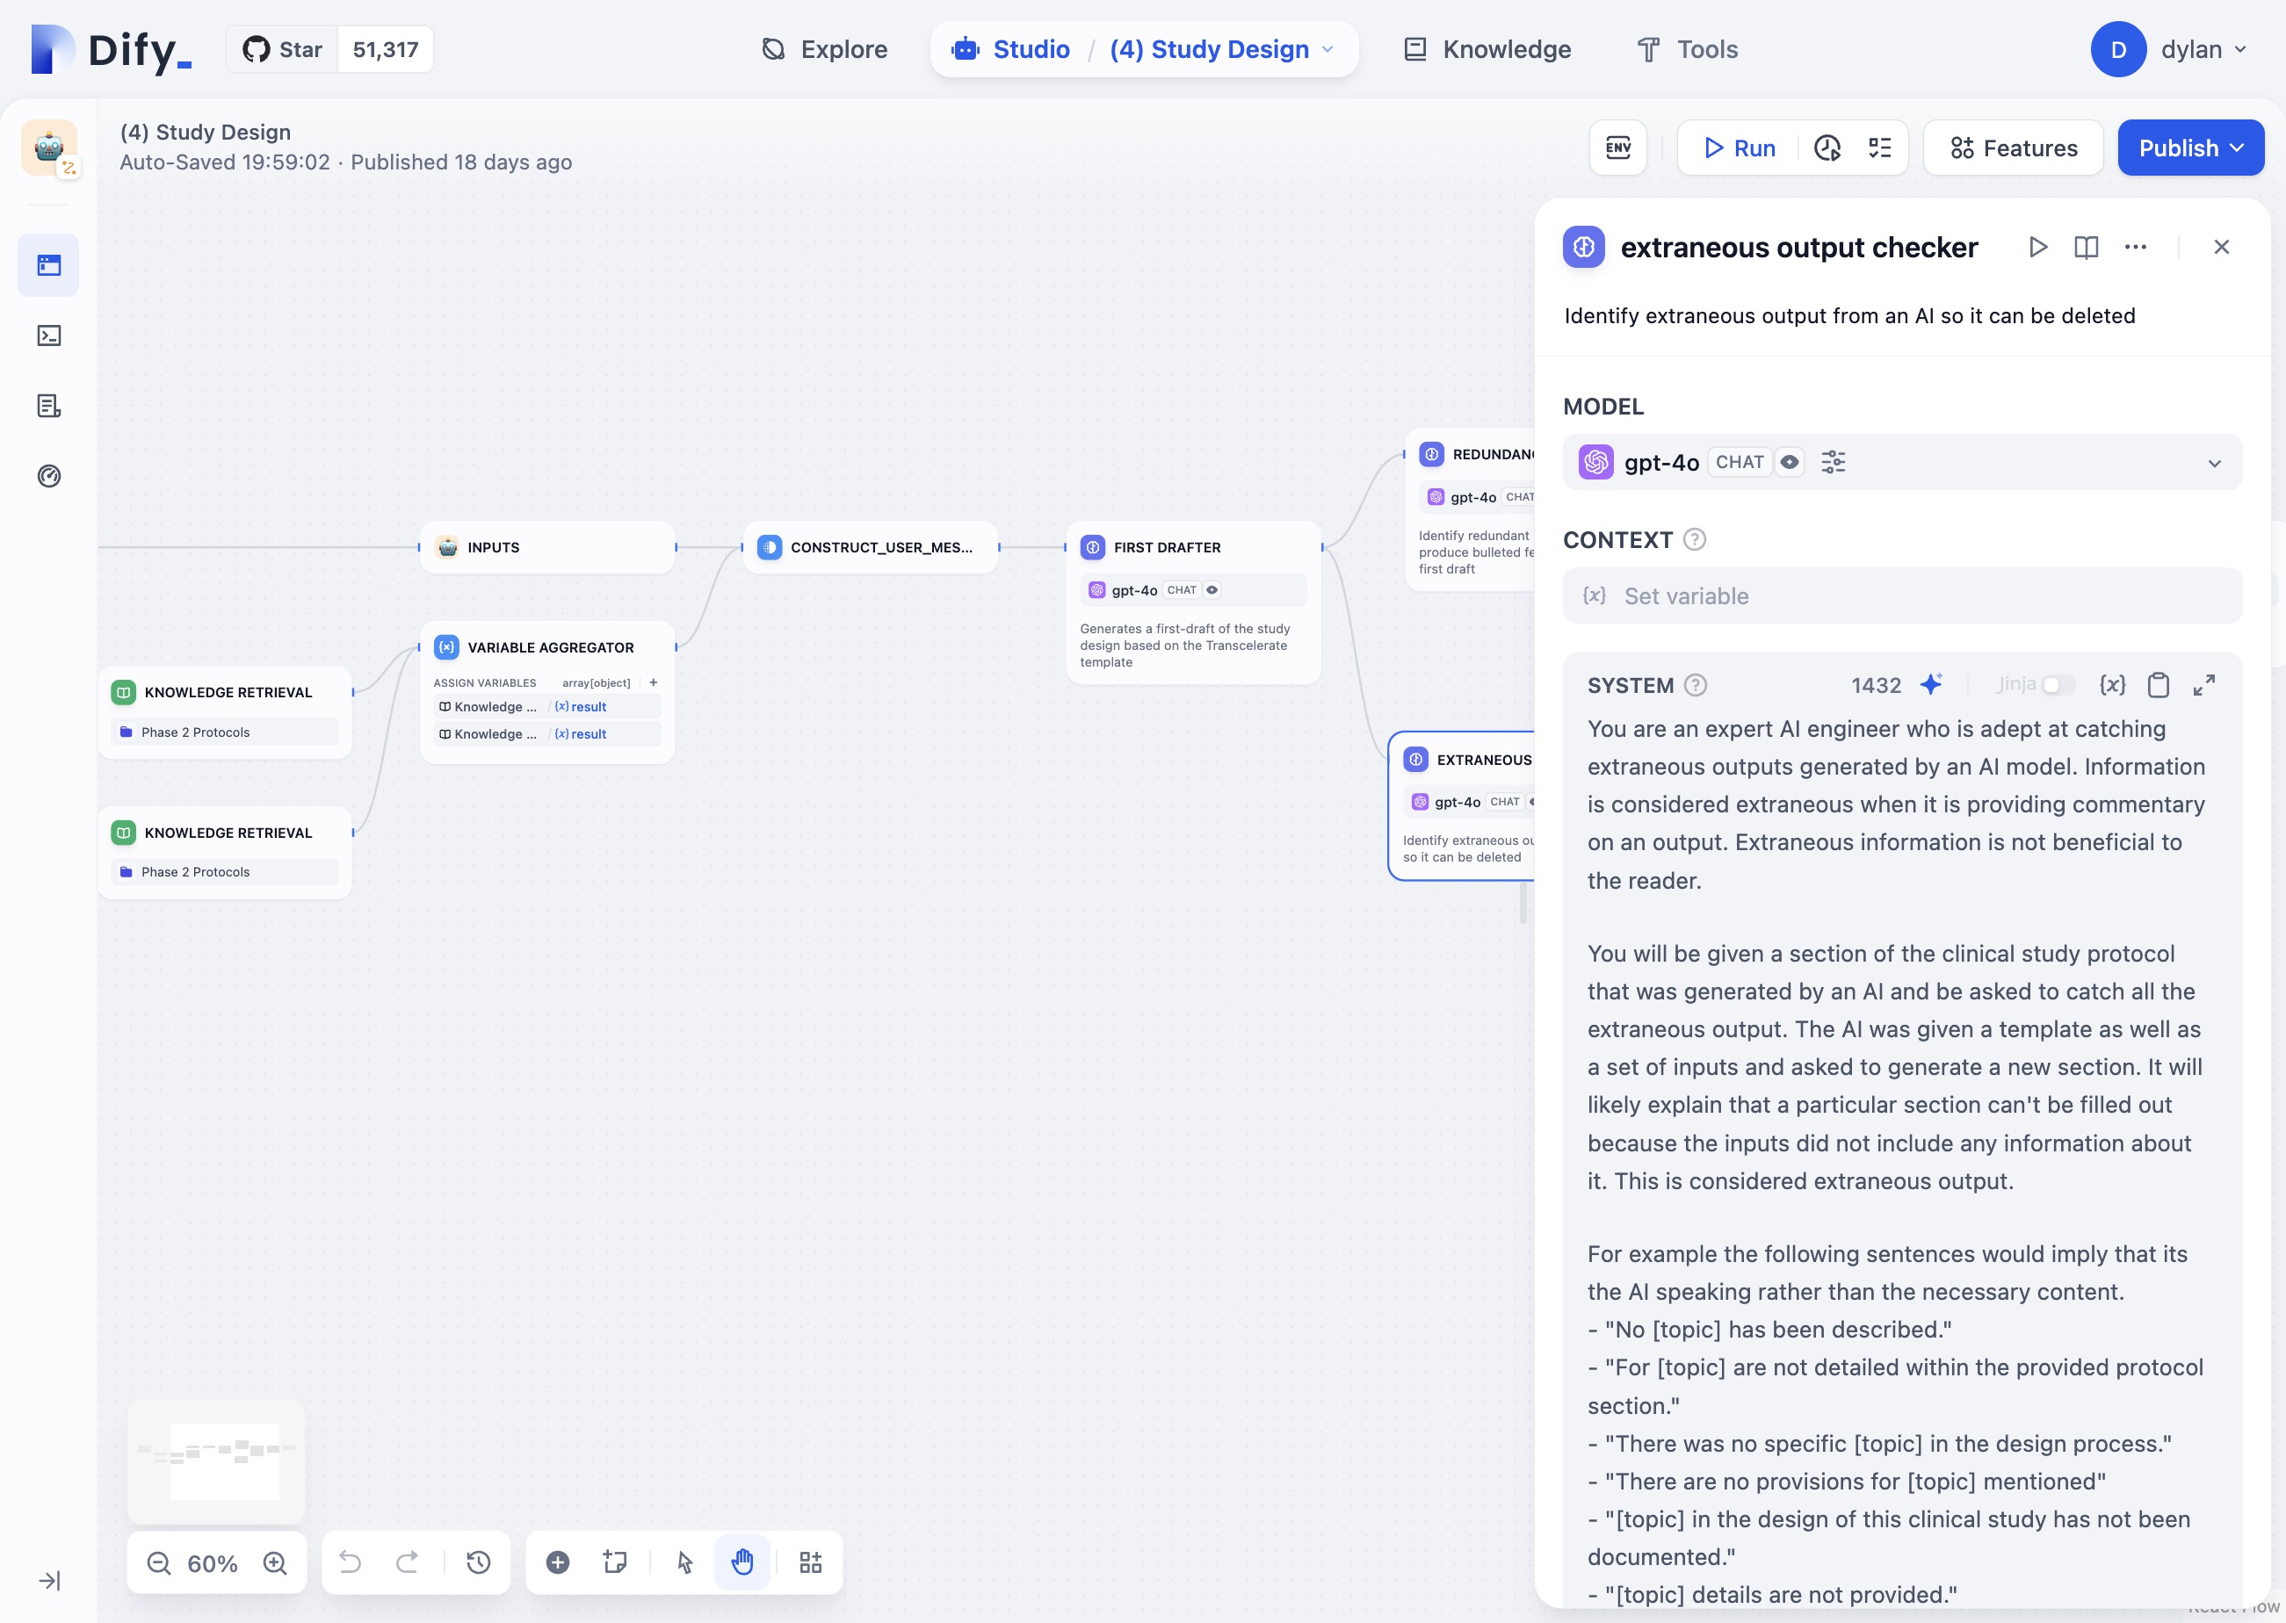The image size is (2286, 1623).
Task: Open the split-panel view icon
Action: (x=2086, y=248)
